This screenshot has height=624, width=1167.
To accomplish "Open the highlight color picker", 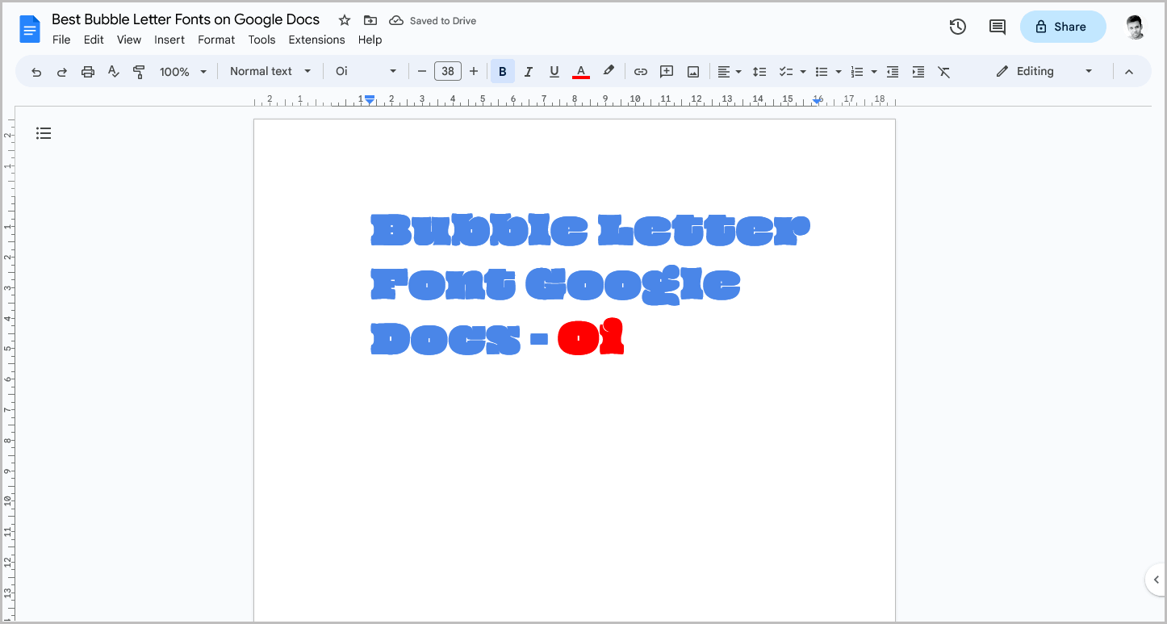I will (609, 72).
